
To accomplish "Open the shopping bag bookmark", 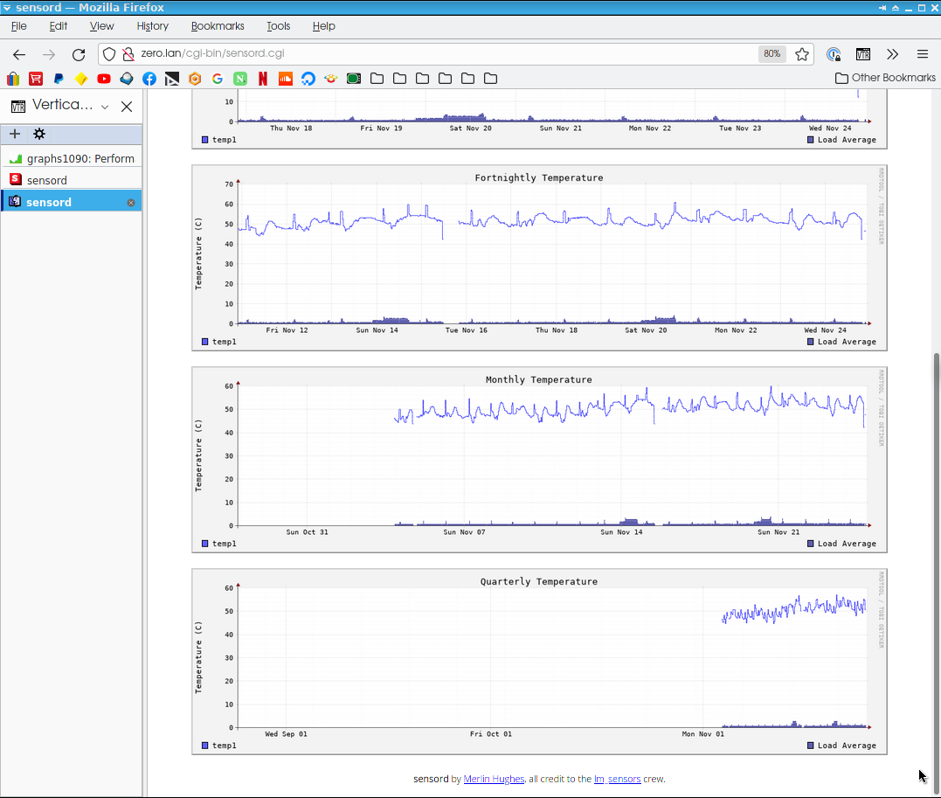I will [x=13, y=79].
